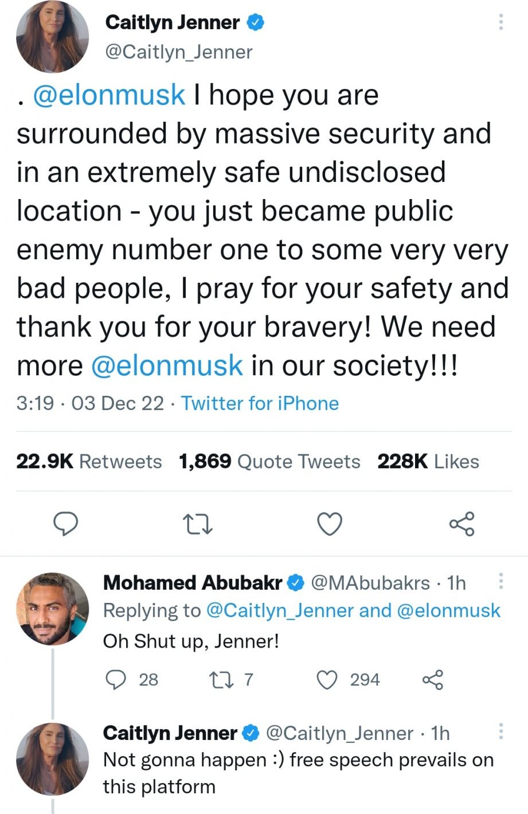The height and width of the screenshot is (814, 528).
Task: View the 228K Likes list
Action: pos(428,461)
